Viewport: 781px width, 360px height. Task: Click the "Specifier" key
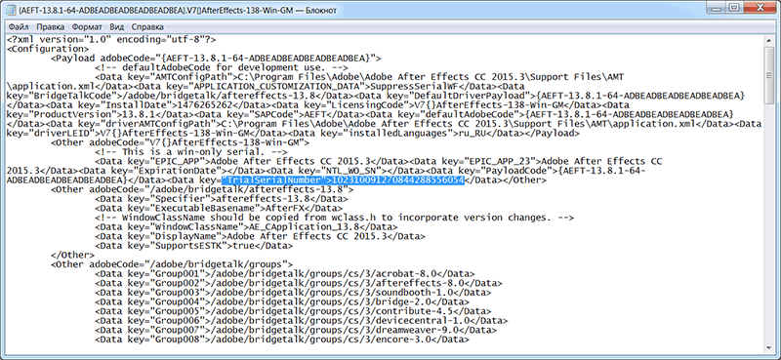point(181,200)
